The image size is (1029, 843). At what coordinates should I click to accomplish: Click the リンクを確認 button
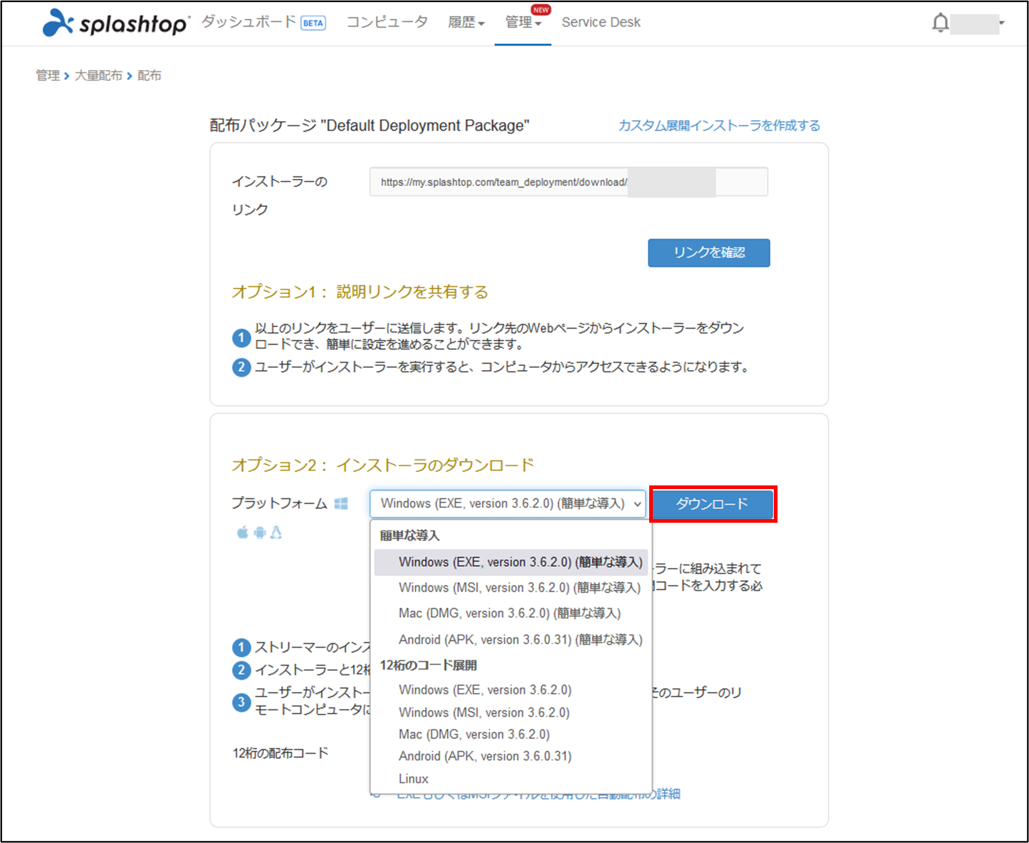[709, 252]
